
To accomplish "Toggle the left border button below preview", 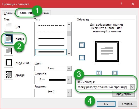I will (99, 73).
